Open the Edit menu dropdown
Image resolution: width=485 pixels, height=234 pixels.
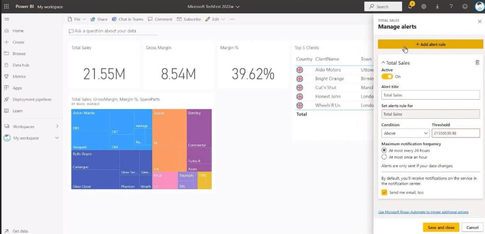(x=215, y=19)
